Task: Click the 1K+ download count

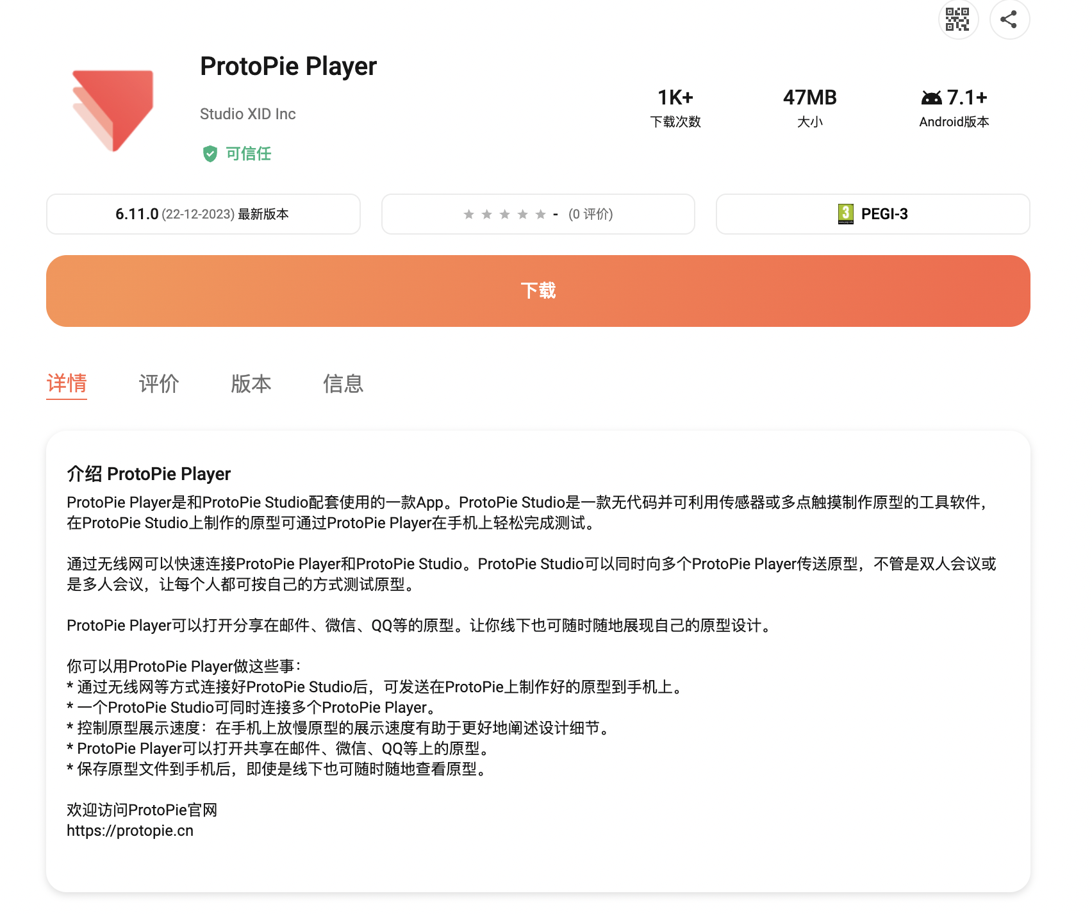Action: (x=675, y=97)
